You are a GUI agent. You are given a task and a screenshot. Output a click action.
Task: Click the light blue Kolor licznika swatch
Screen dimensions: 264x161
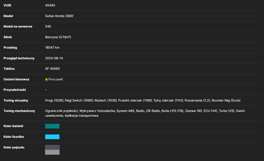click(x=52, y=137)
